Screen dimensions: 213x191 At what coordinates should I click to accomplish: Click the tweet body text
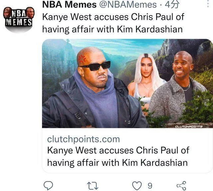pyautogui.click(x=113, y=23)
